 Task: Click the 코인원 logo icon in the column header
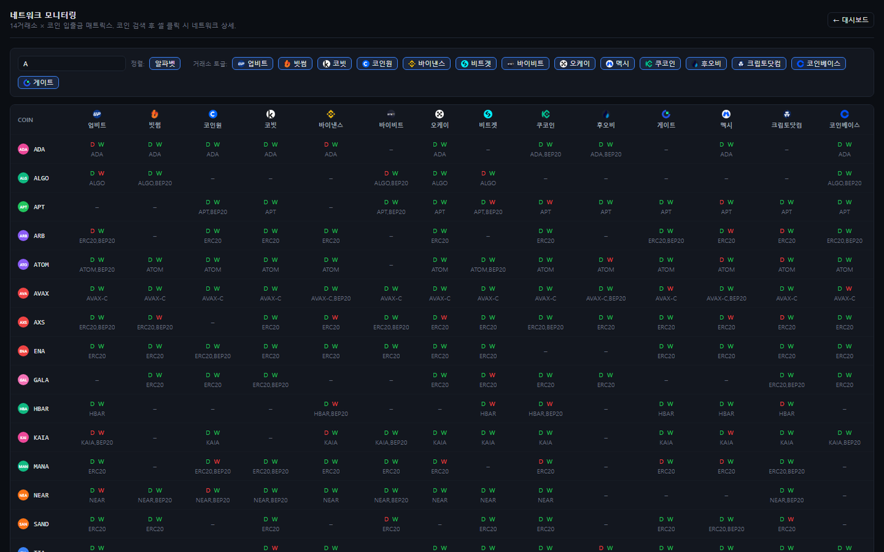(213, 114)
